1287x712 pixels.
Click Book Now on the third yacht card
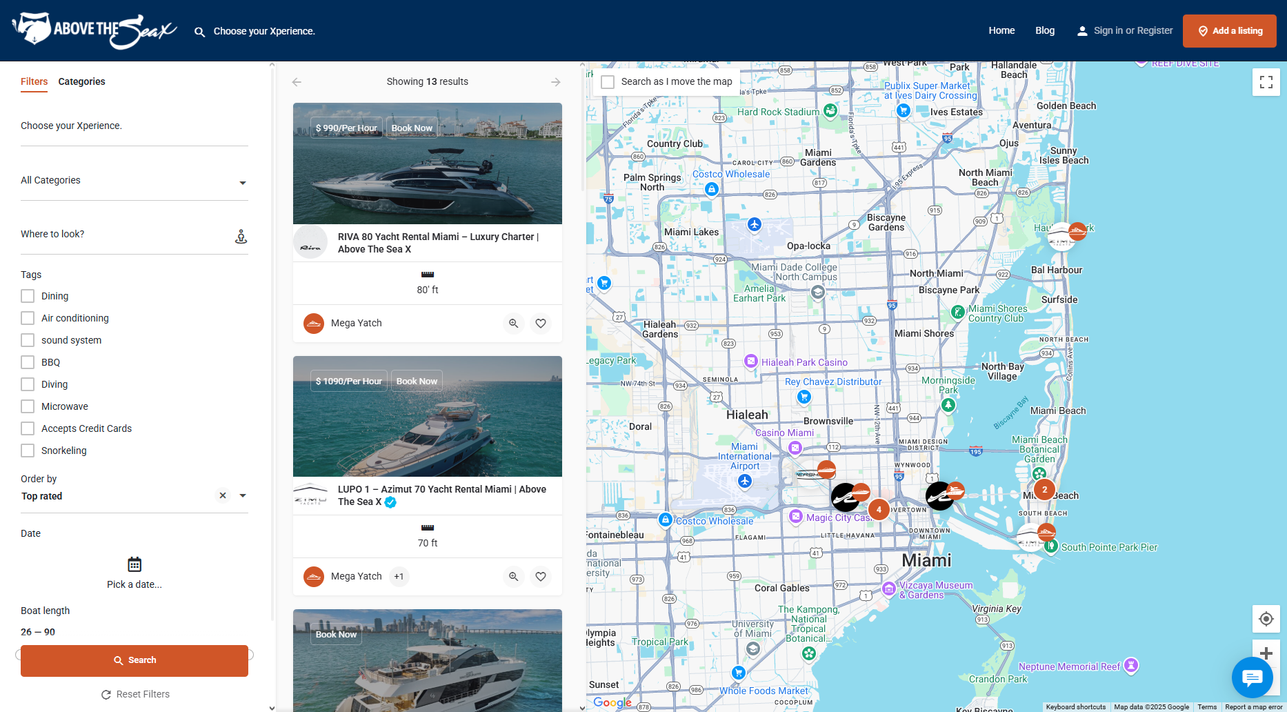click(x=336, y=634)
